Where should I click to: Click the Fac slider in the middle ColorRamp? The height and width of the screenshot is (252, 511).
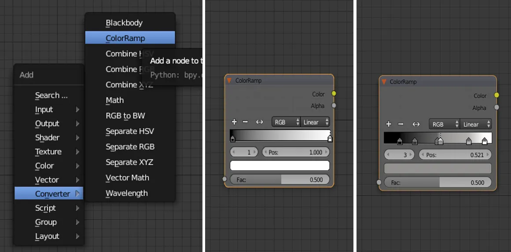(x=280, y=180)
